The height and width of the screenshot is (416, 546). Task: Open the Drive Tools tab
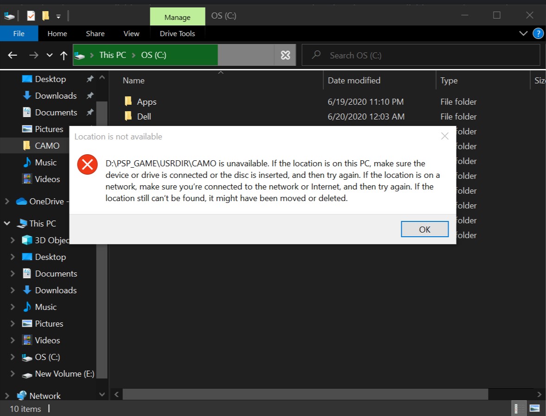177,33
